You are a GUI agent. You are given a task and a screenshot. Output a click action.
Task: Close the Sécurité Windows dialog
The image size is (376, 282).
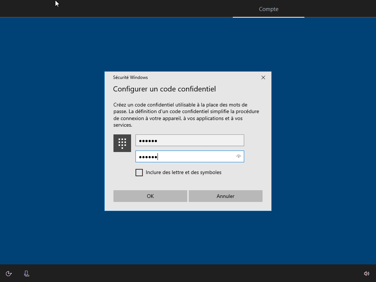point(263,77)
